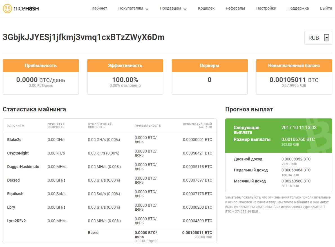This screenshot has height=247, width=335.
Task: Click the Bitcoin wallet address heading
Action: click(x=84, y=37)
